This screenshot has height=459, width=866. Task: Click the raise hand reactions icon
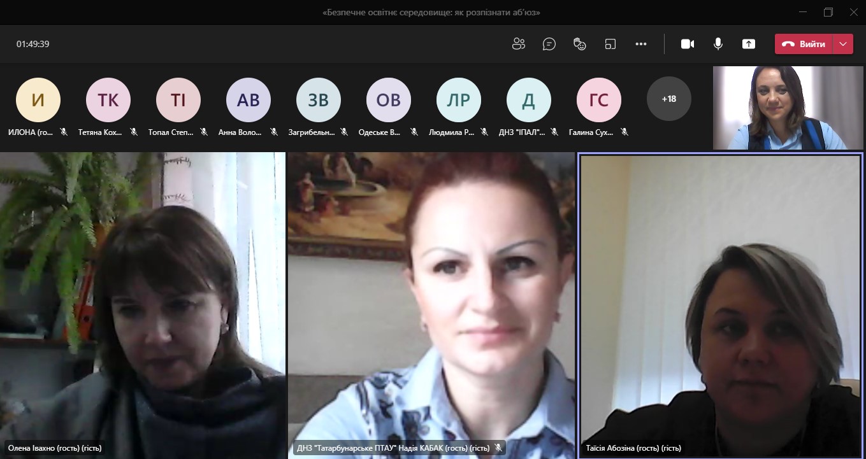(579, 44)
